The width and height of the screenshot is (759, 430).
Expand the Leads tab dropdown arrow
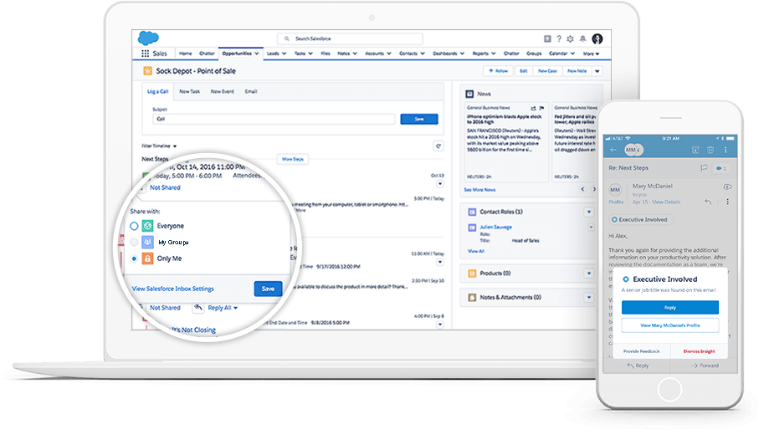(x=285, y=54)
